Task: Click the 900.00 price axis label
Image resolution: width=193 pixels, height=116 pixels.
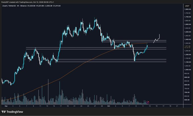Action: pos(187,77)
